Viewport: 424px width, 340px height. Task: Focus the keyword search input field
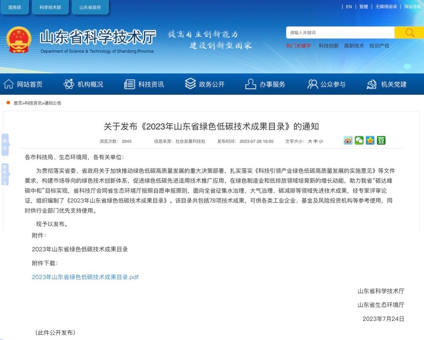[340, 33]
